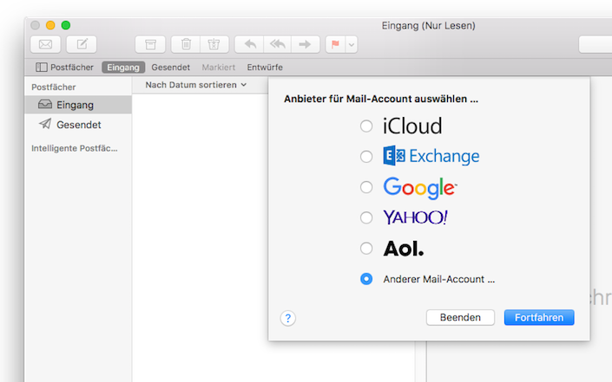Open the Entwürfe tab
The image size is (612, 382).
(x=265, y=67)
